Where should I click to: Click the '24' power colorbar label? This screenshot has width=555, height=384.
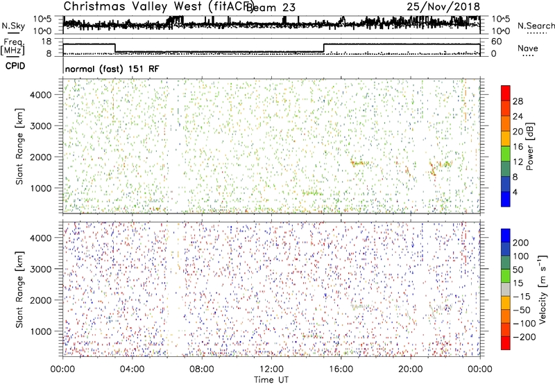click(x=518, y=116)
